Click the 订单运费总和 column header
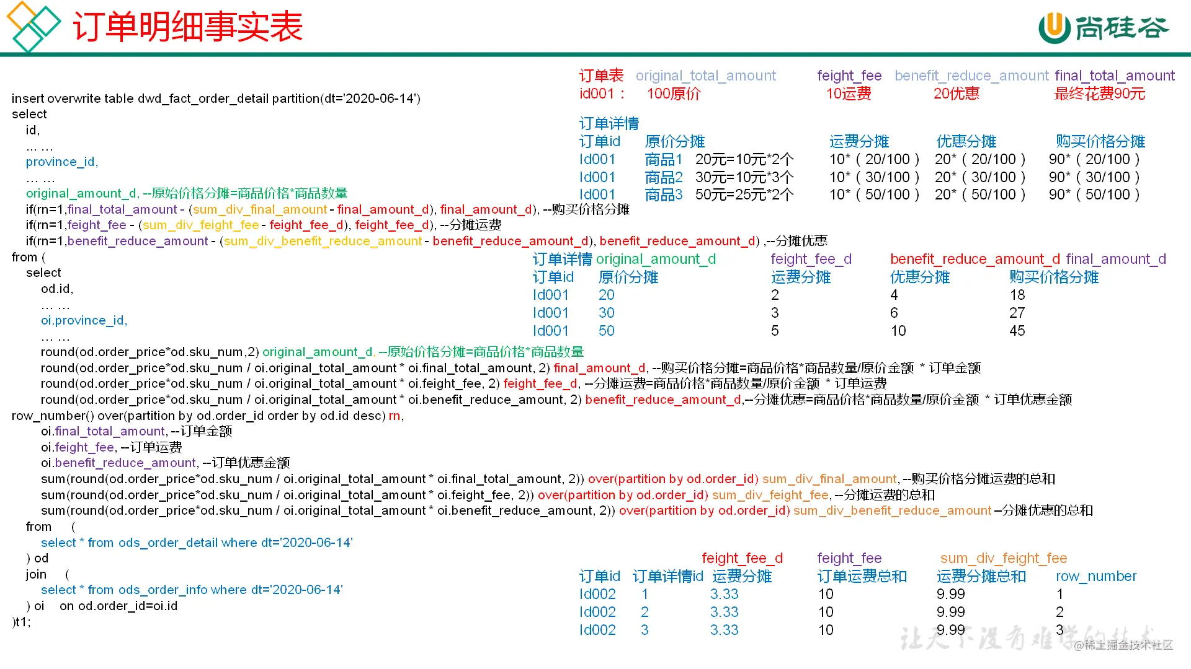Image resolution: width=1191 pixels, height=669 pixels. point(862,576)
